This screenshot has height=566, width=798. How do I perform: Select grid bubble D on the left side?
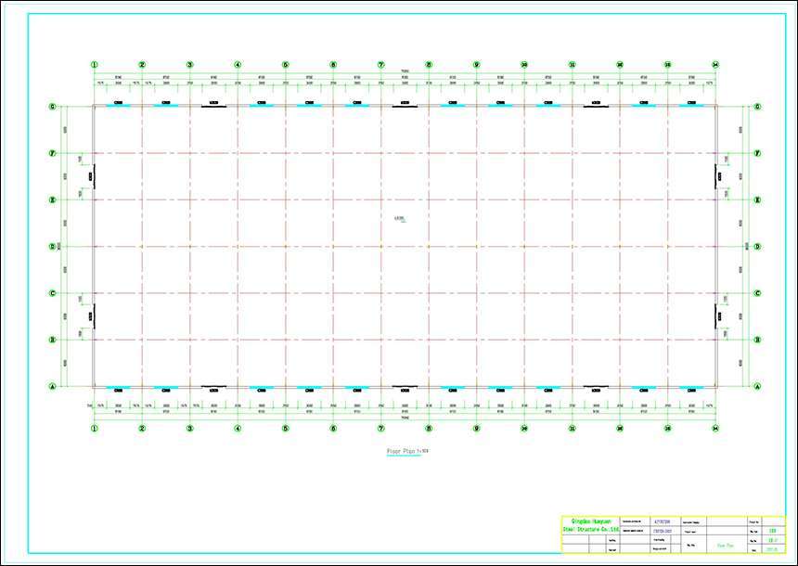click(53, 247)
